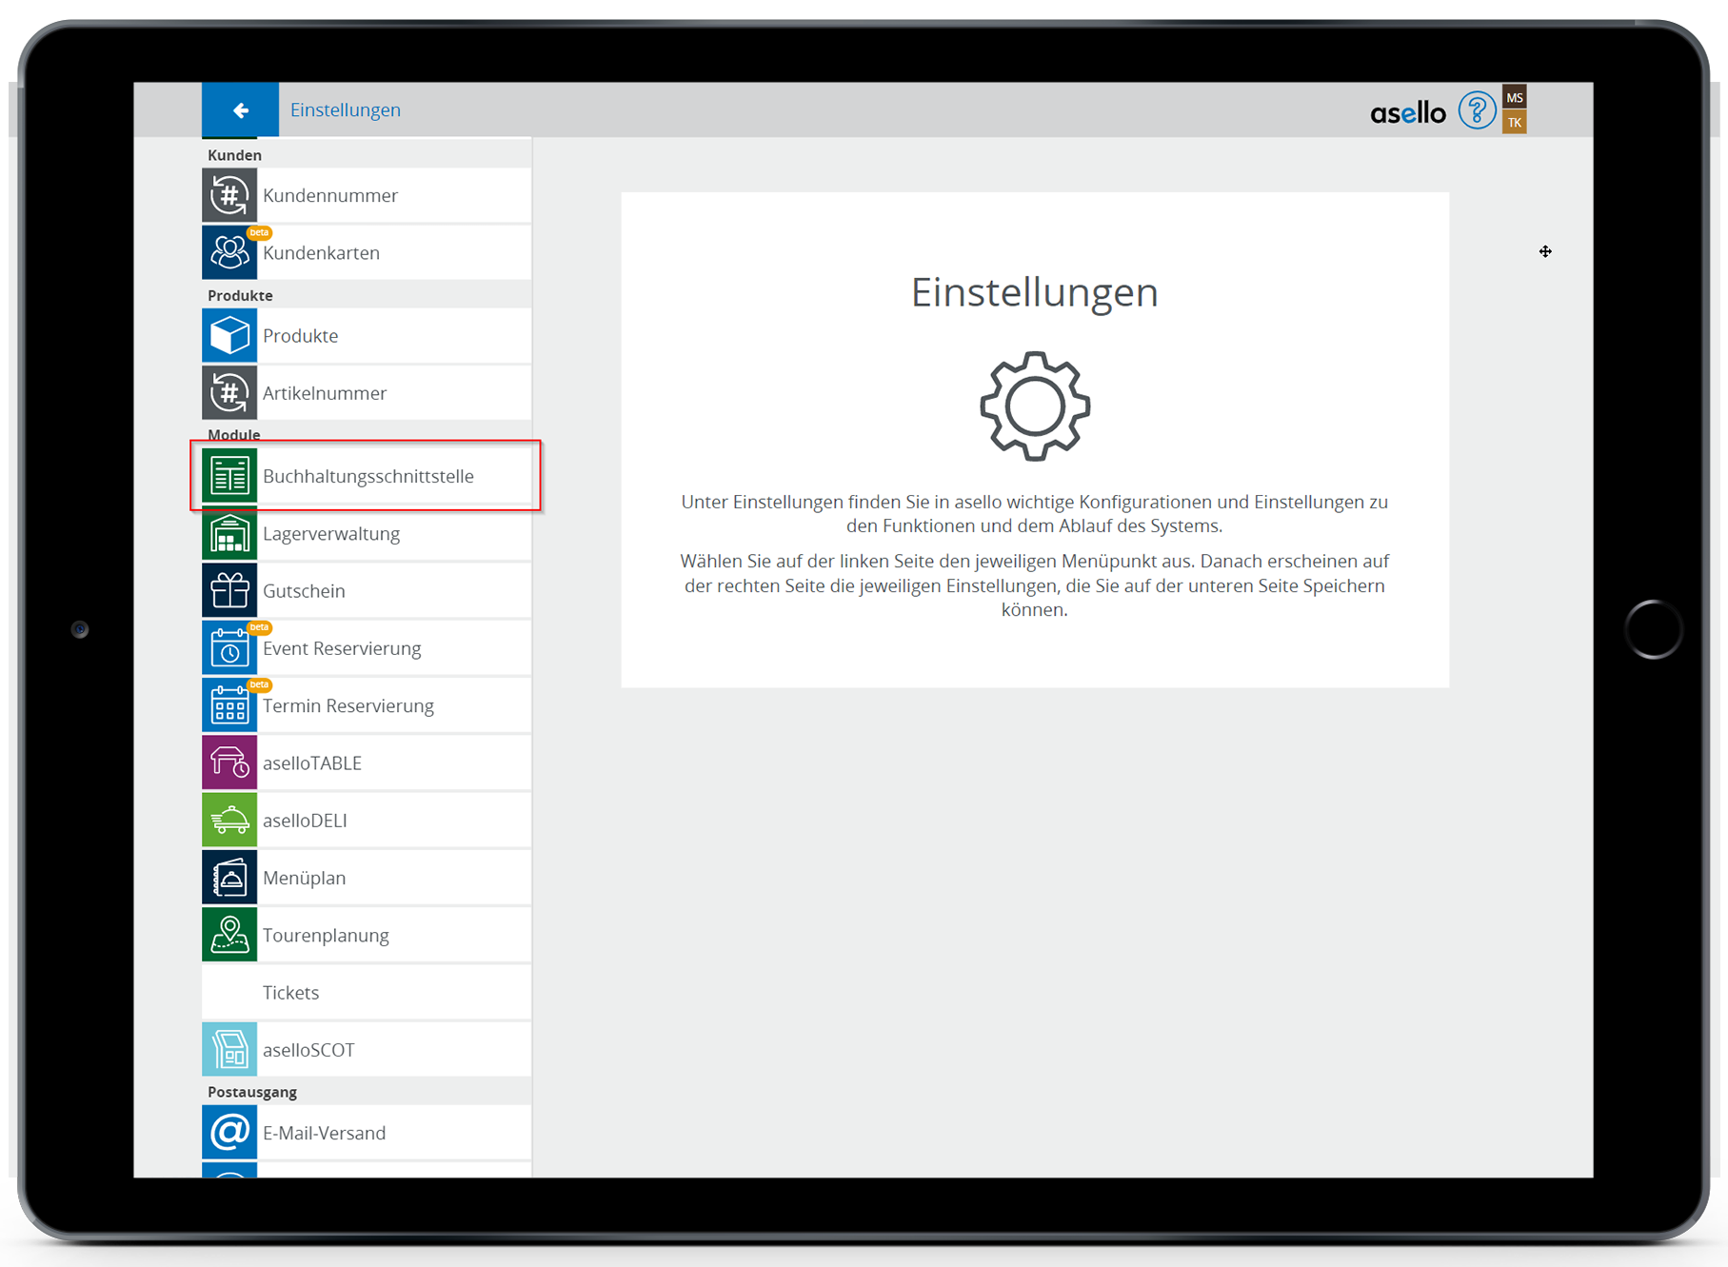Click the back arrow button
Image resolution: width=1728 pixels, height=1267 pixels.
coord(240,110)
